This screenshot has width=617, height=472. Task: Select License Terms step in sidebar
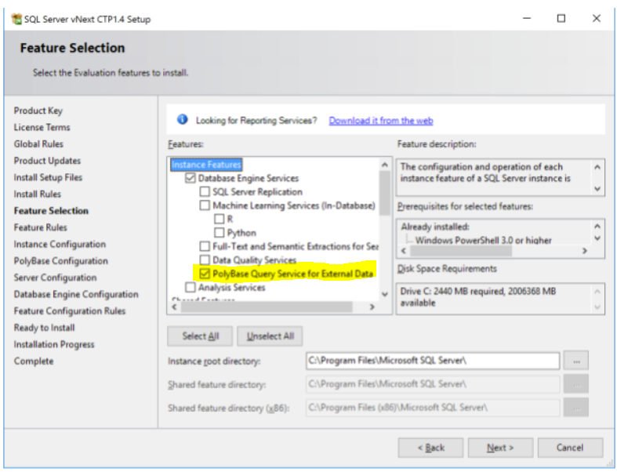tap(42, 127)
